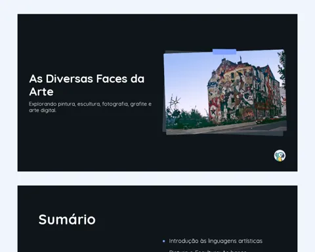This screenshot has width=315, height=252.
Task: Select the "Sumário" heading
Action: pos(67,219)
